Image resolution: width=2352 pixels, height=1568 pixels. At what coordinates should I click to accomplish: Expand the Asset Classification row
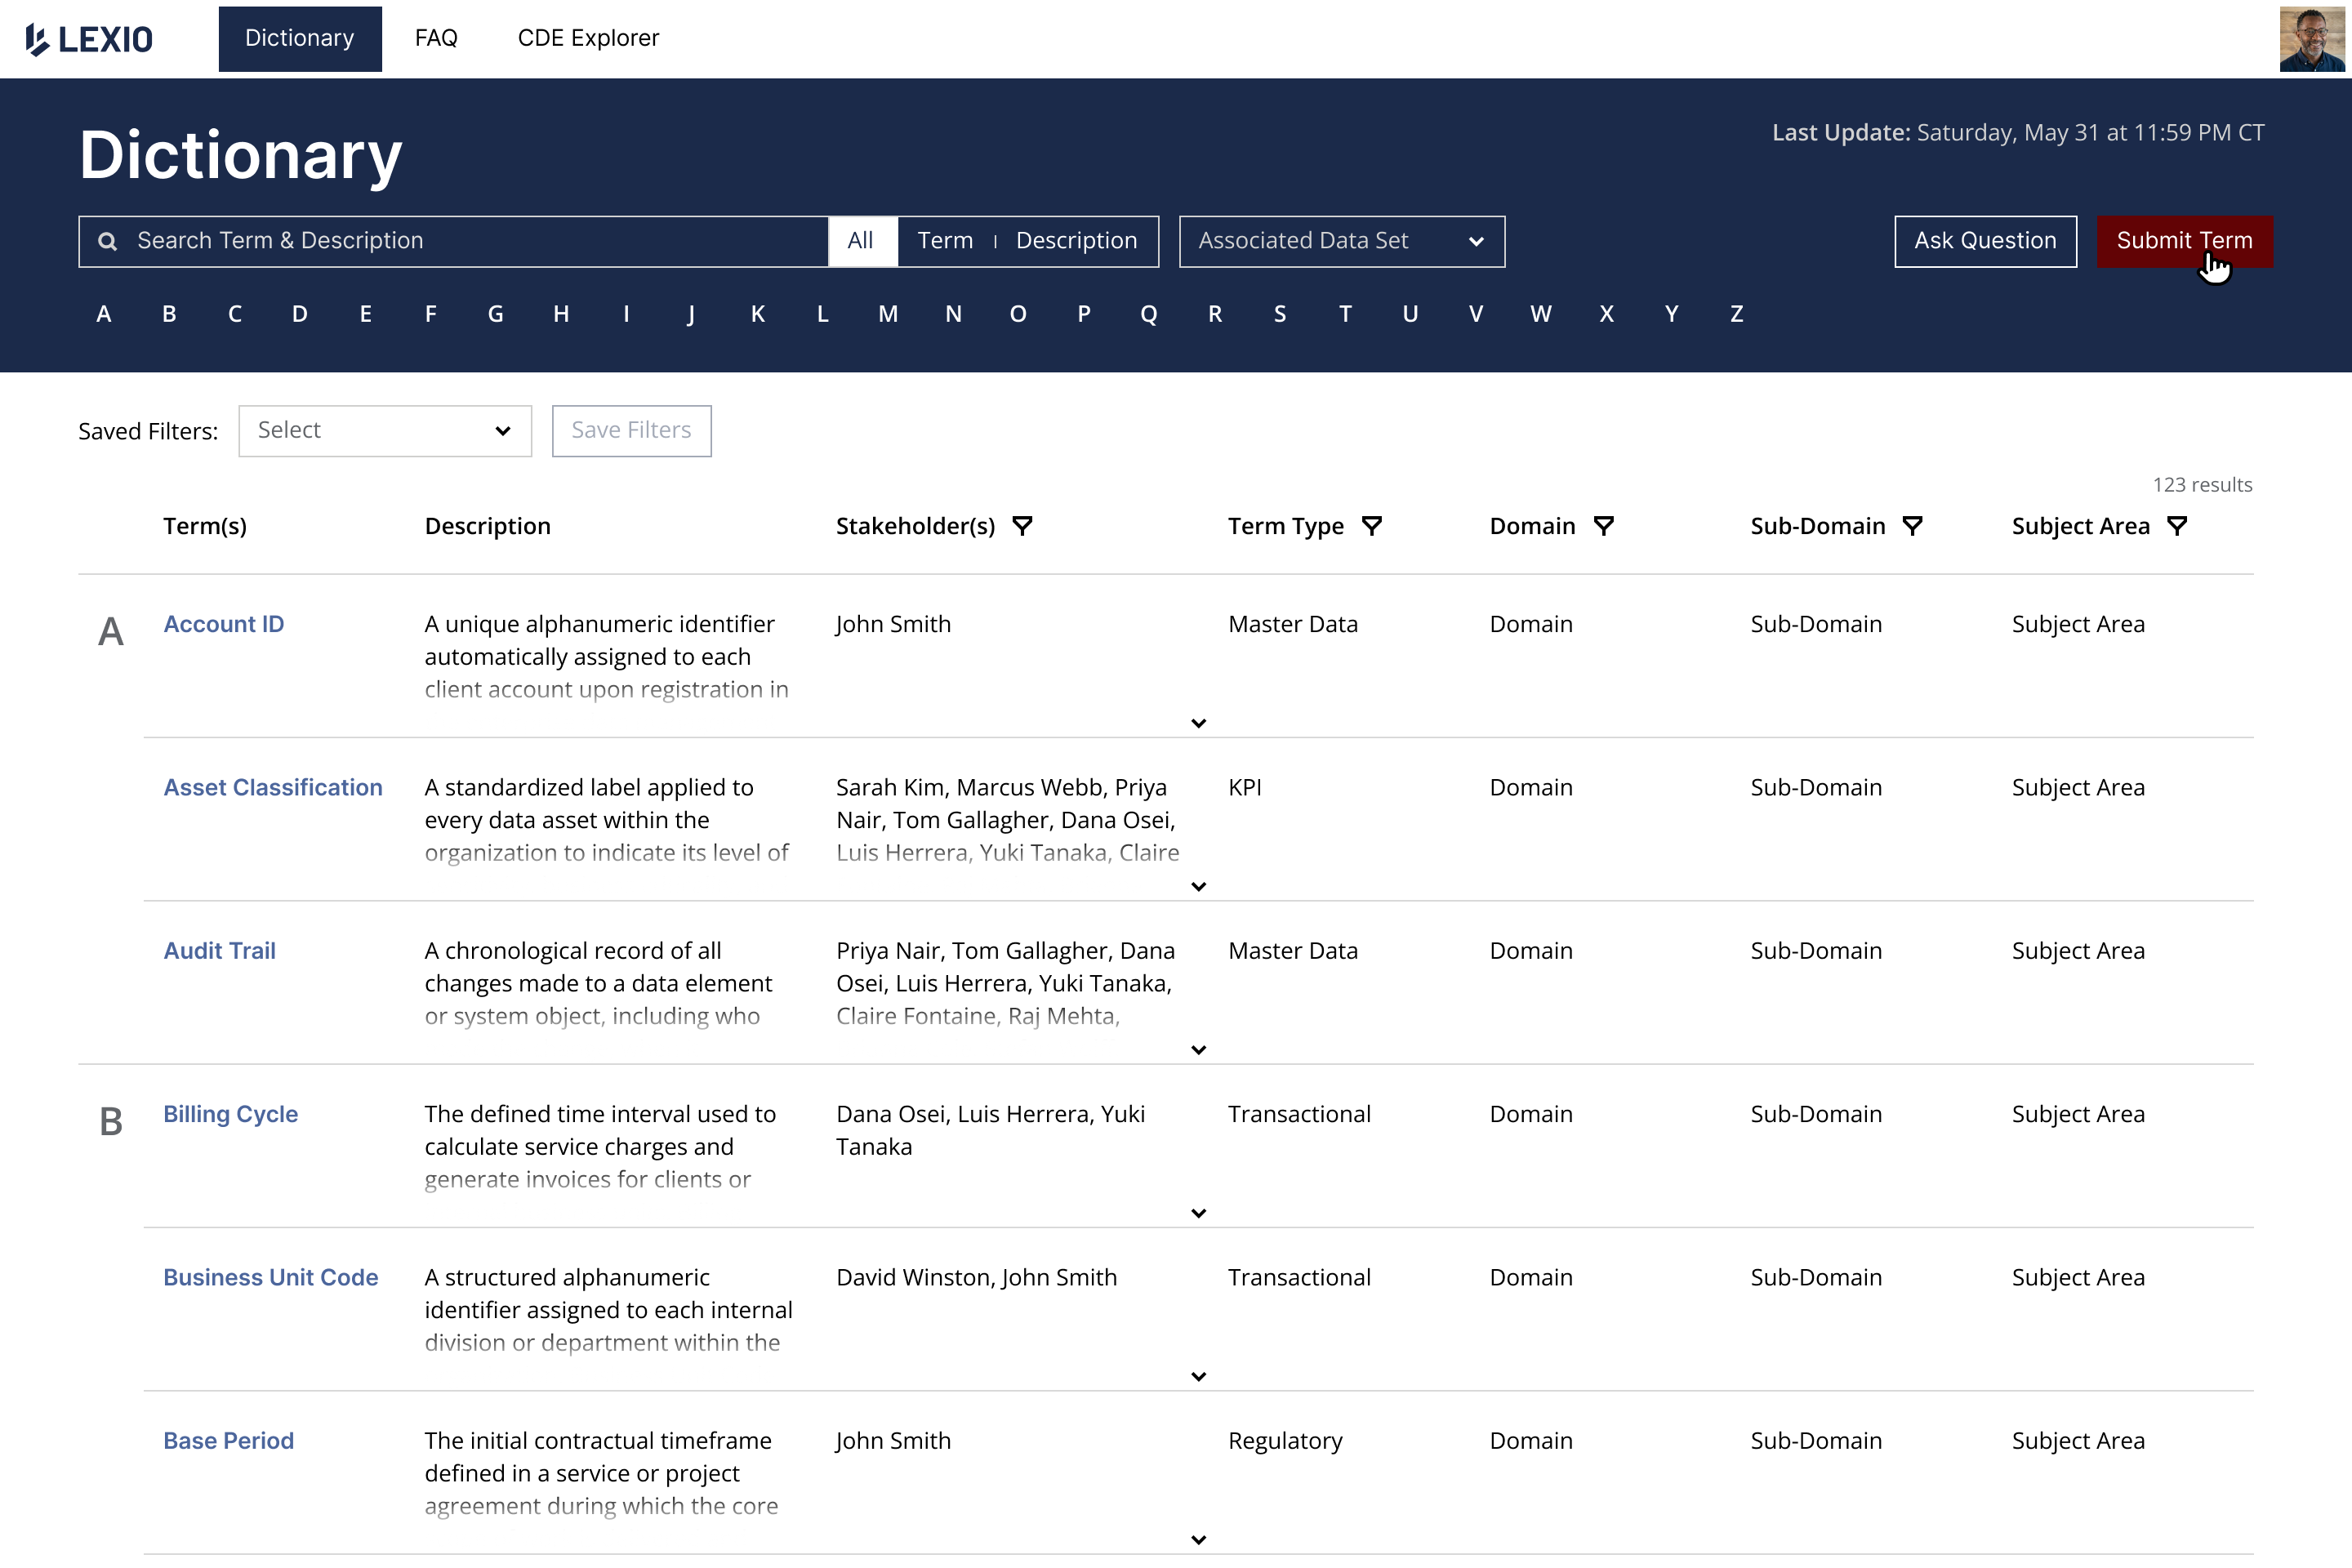(1199, 886)
